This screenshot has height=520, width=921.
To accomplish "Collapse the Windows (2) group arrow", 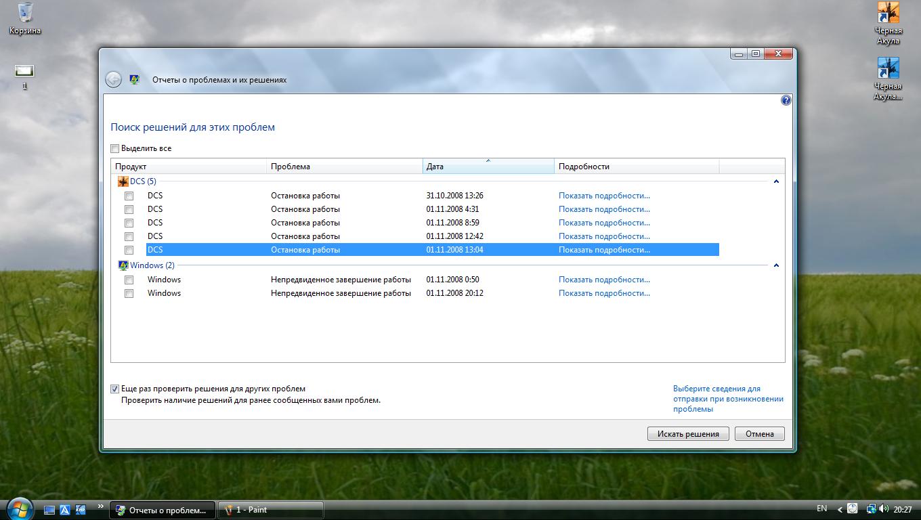I will tap(776, 265).
